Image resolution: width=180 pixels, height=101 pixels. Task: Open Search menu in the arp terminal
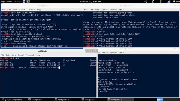(21, 55)
